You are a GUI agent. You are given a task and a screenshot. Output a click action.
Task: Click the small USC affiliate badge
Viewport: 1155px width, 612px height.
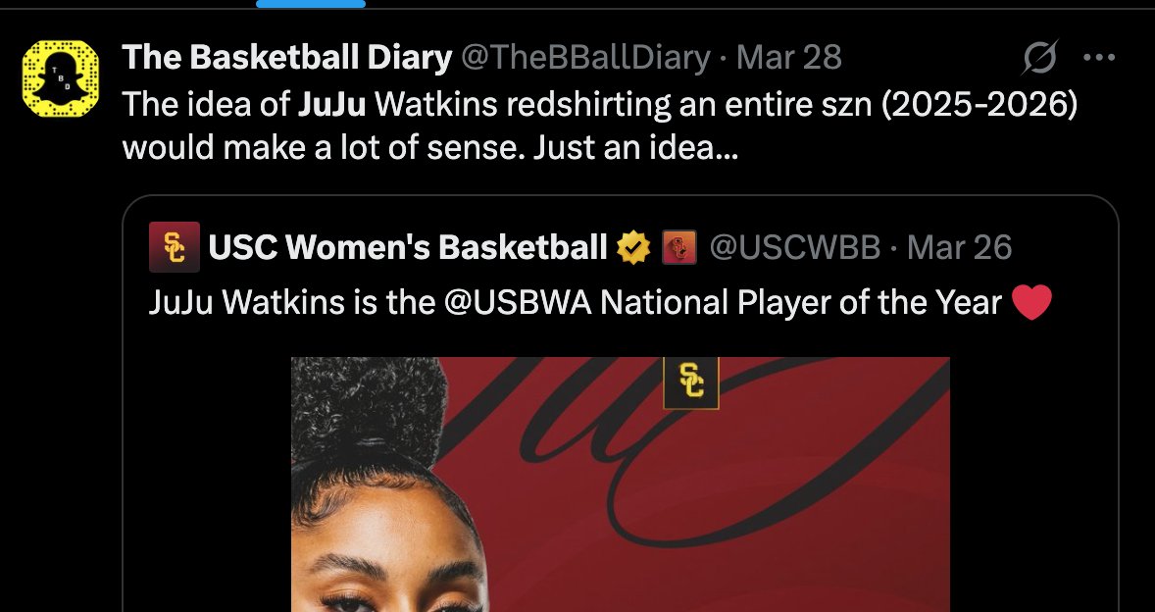tap(679, 247)
